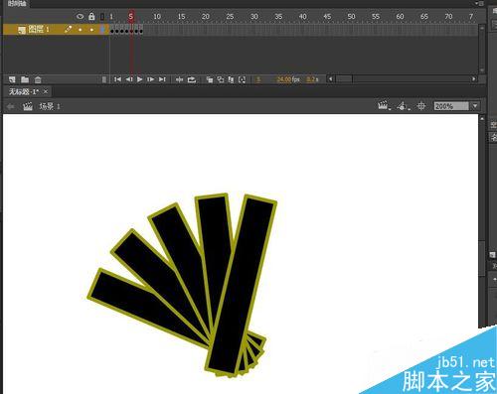Switch to the 无标题-1 document tab
Image resolution: width=497 pixels, height=394 pixels.
[24, 92]
